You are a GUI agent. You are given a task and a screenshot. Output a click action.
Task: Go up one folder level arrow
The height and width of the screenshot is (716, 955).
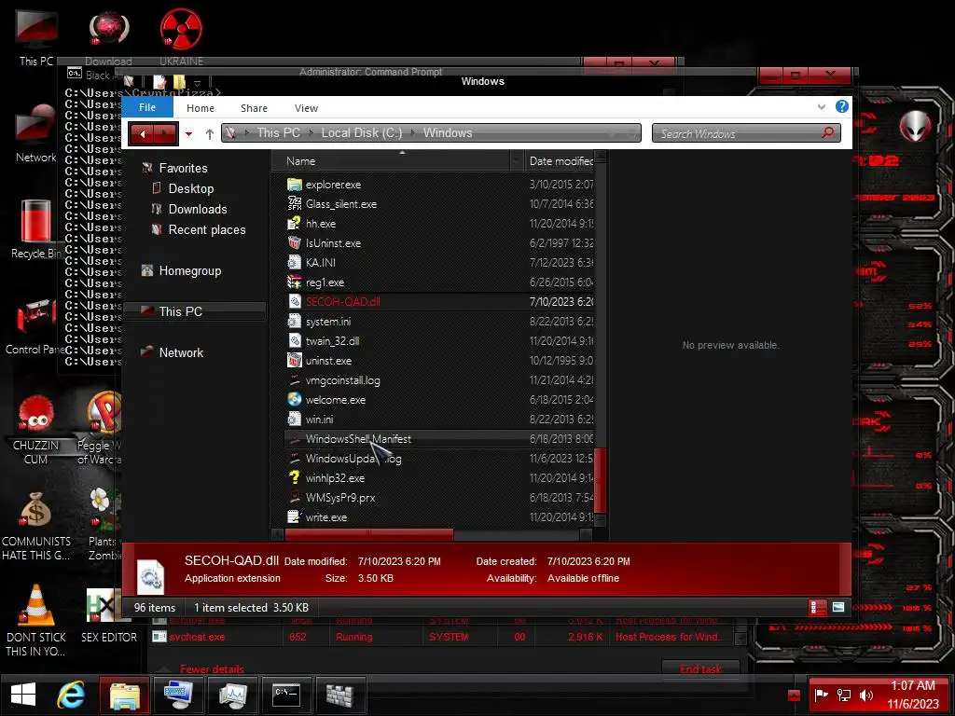210,134
